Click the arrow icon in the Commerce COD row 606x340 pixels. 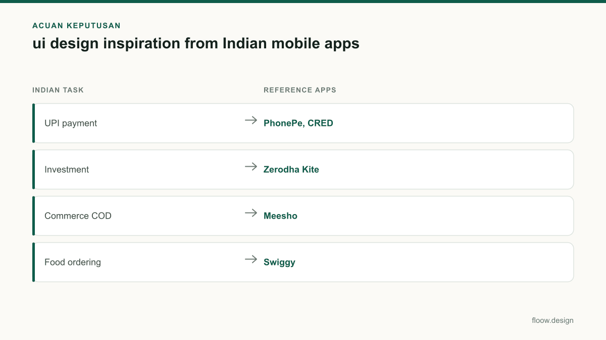[251, 213]
